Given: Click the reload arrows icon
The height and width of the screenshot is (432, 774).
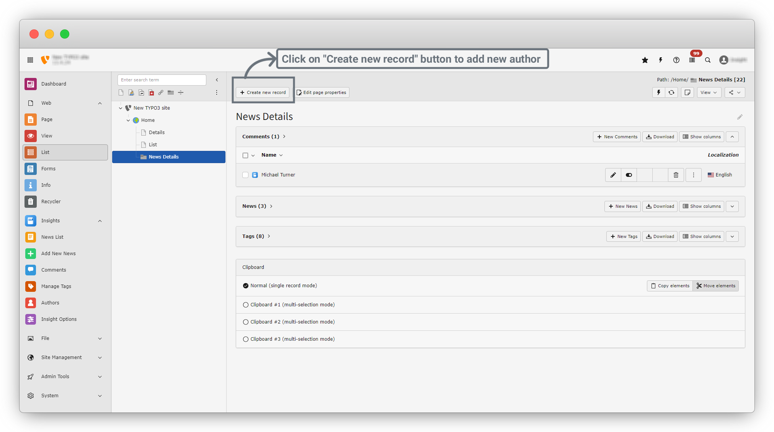Looking at the screenshot, I should (x=671, y=92).
